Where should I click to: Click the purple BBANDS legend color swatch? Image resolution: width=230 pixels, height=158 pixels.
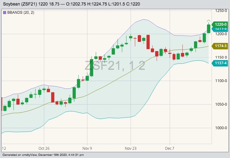[x=4, y=13]
